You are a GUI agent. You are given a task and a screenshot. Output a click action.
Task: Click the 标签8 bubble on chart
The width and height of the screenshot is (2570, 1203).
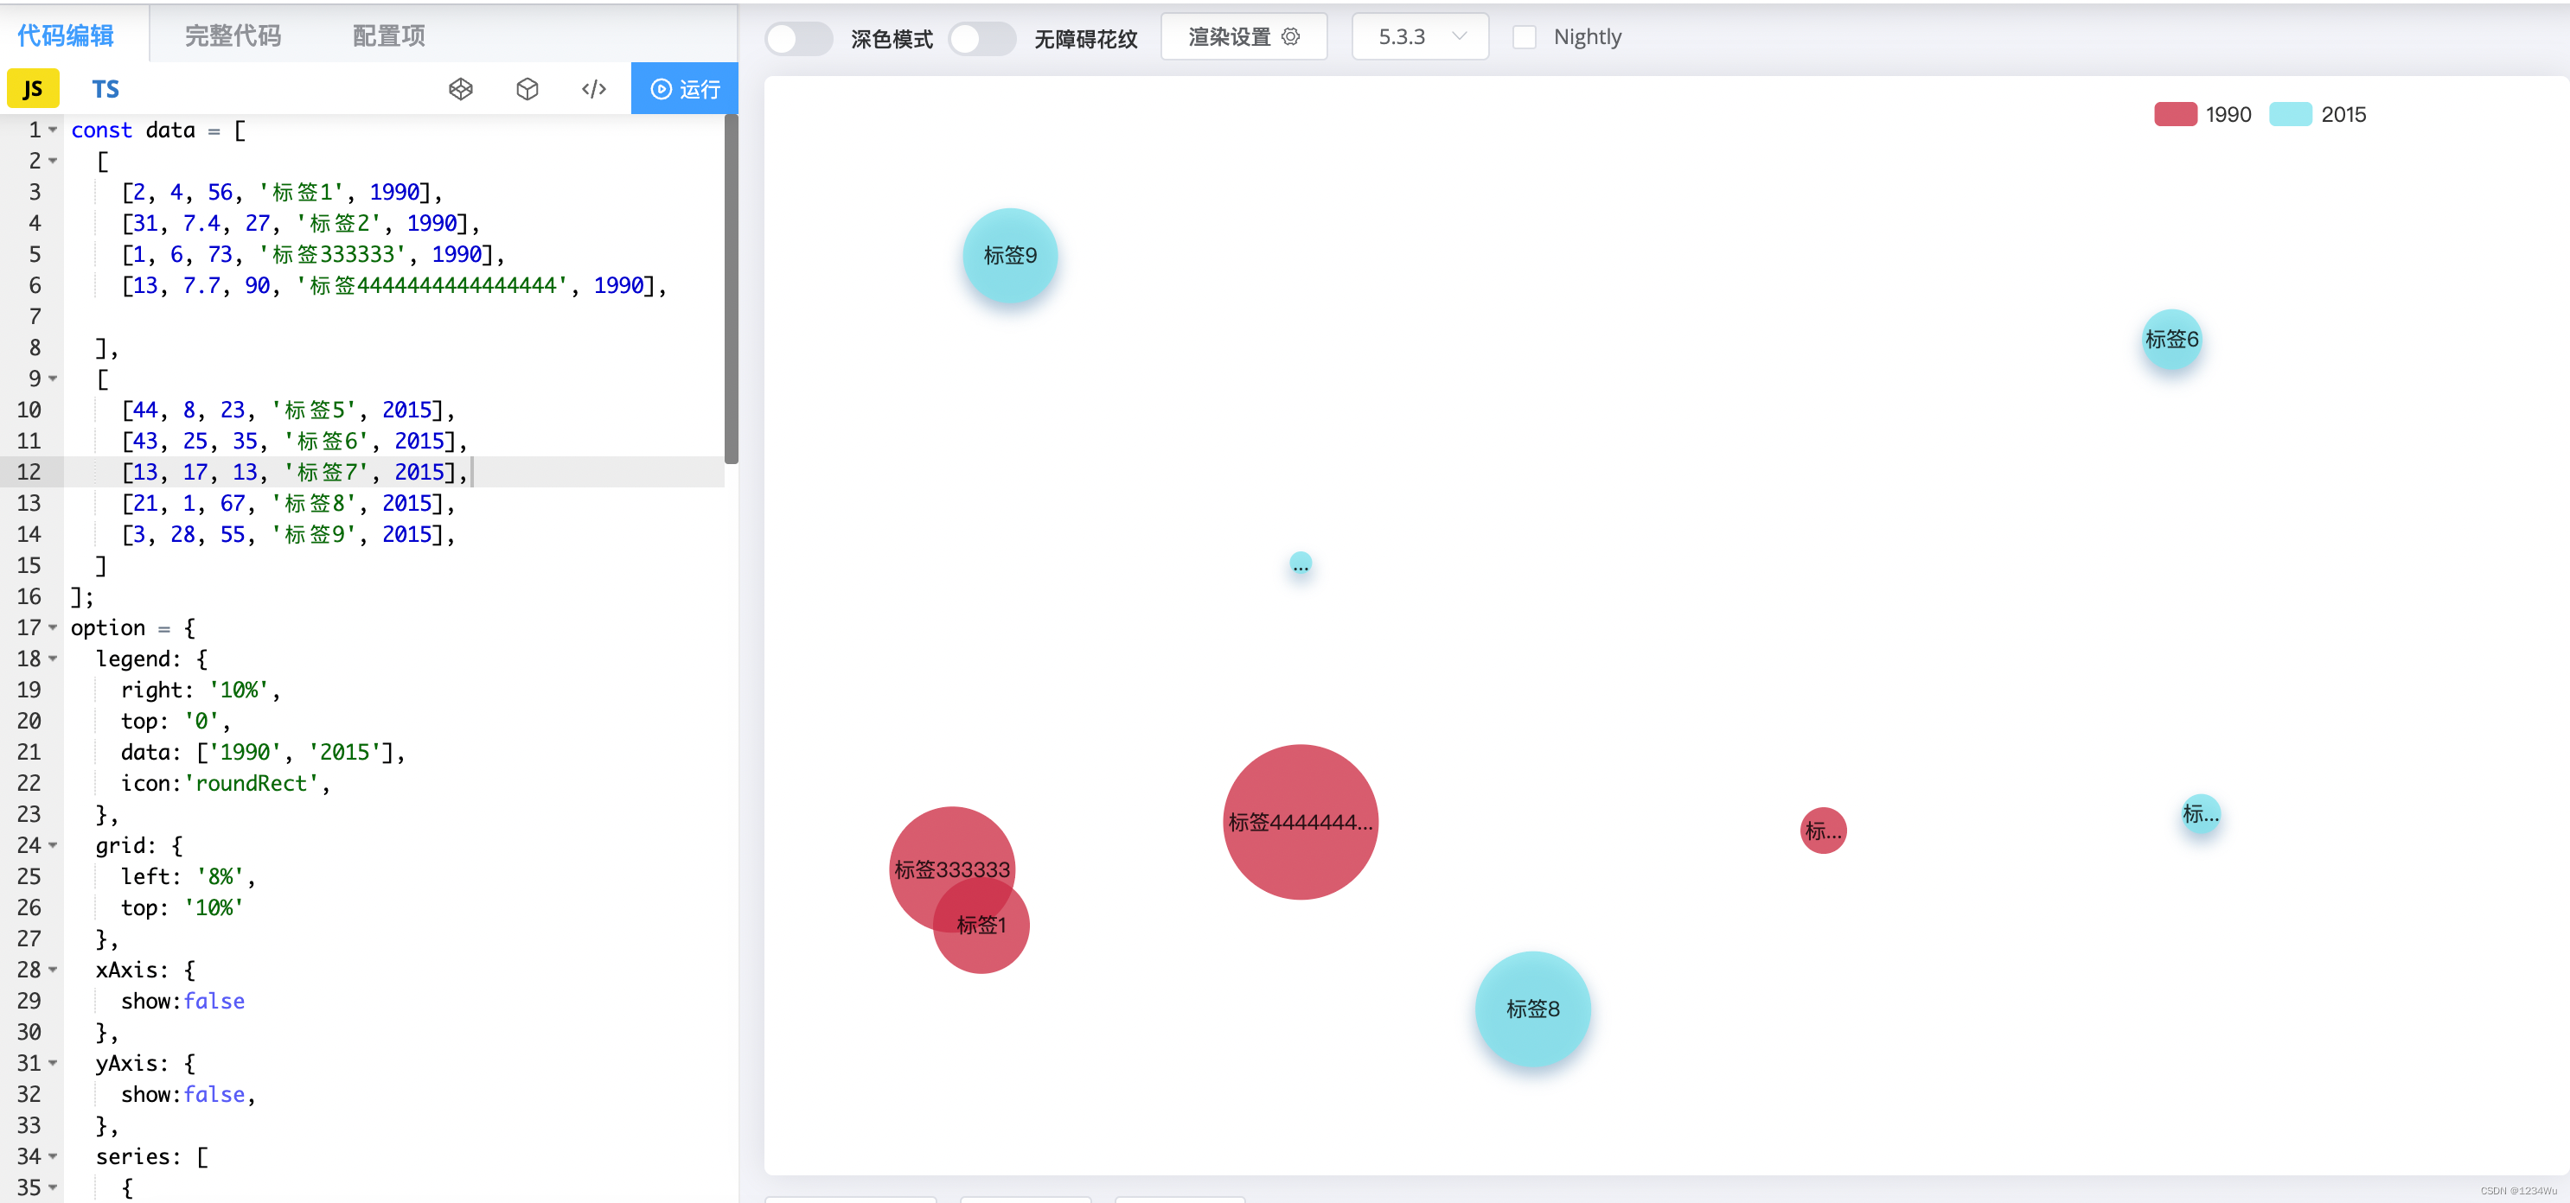click(x=1531, y=1009)
